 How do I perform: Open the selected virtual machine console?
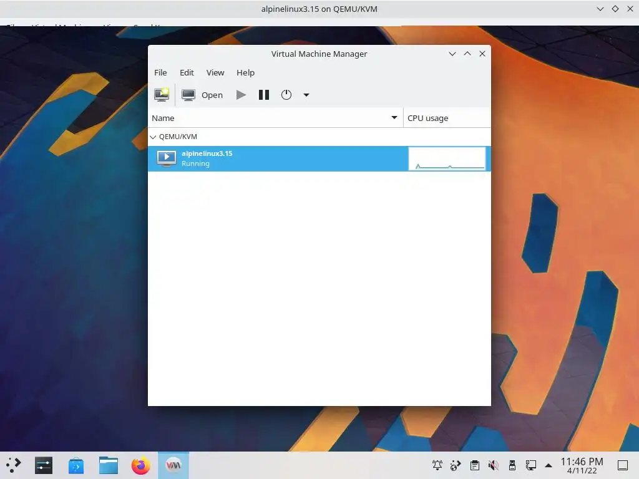pyautogui.click(x=202, y=95)
